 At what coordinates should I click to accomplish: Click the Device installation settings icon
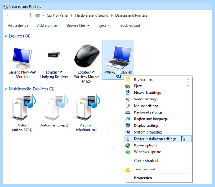click(x=128, y=139)
